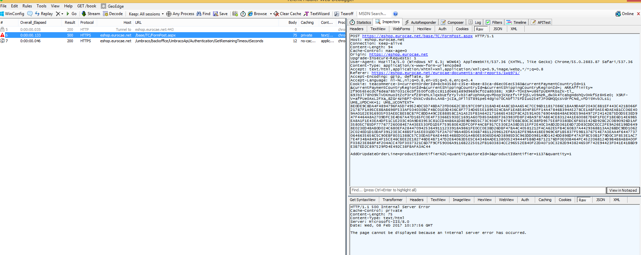Click the camera screenshot icon

tap(235, 14)
